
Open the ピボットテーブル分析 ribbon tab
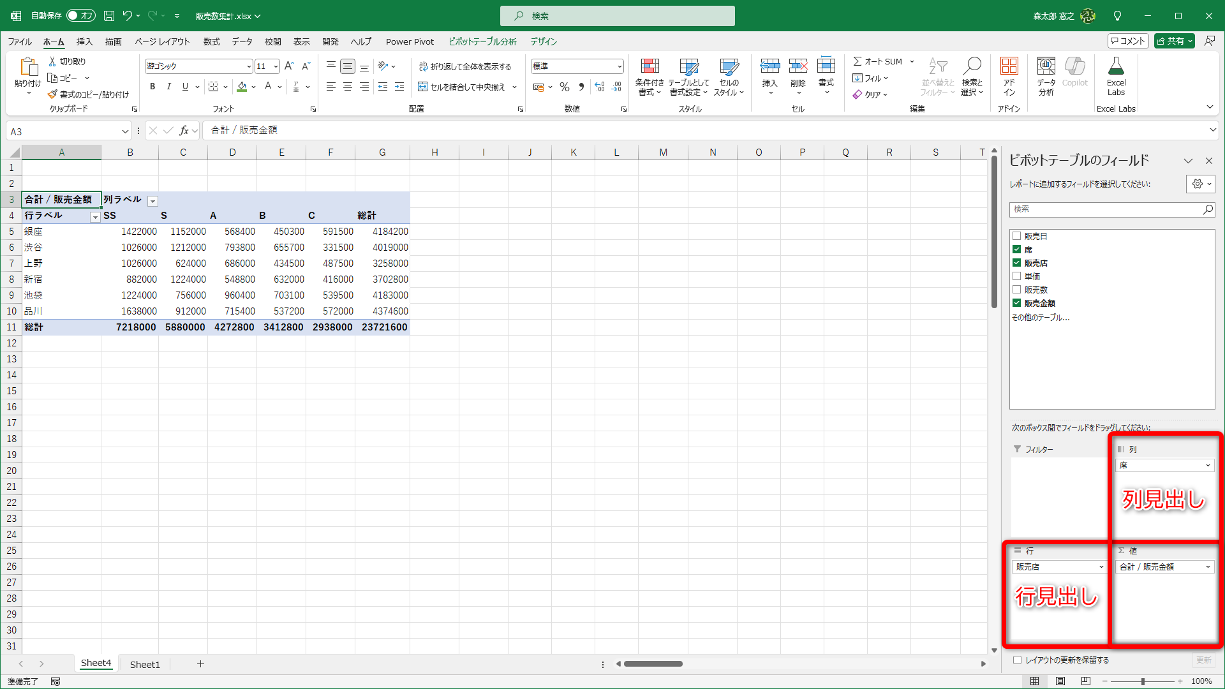(482, 41)
